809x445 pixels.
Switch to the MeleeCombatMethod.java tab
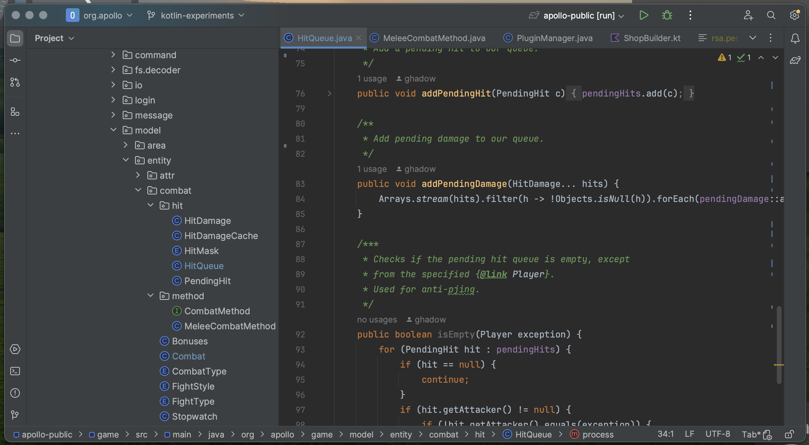pyautogui.click(x=434, y=38)
